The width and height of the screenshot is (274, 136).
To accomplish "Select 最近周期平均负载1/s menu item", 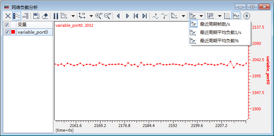I will (220, 33).
